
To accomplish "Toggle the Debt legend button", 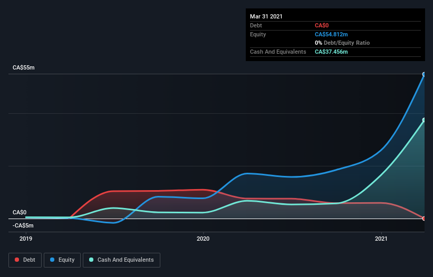I will pos(25,260).
